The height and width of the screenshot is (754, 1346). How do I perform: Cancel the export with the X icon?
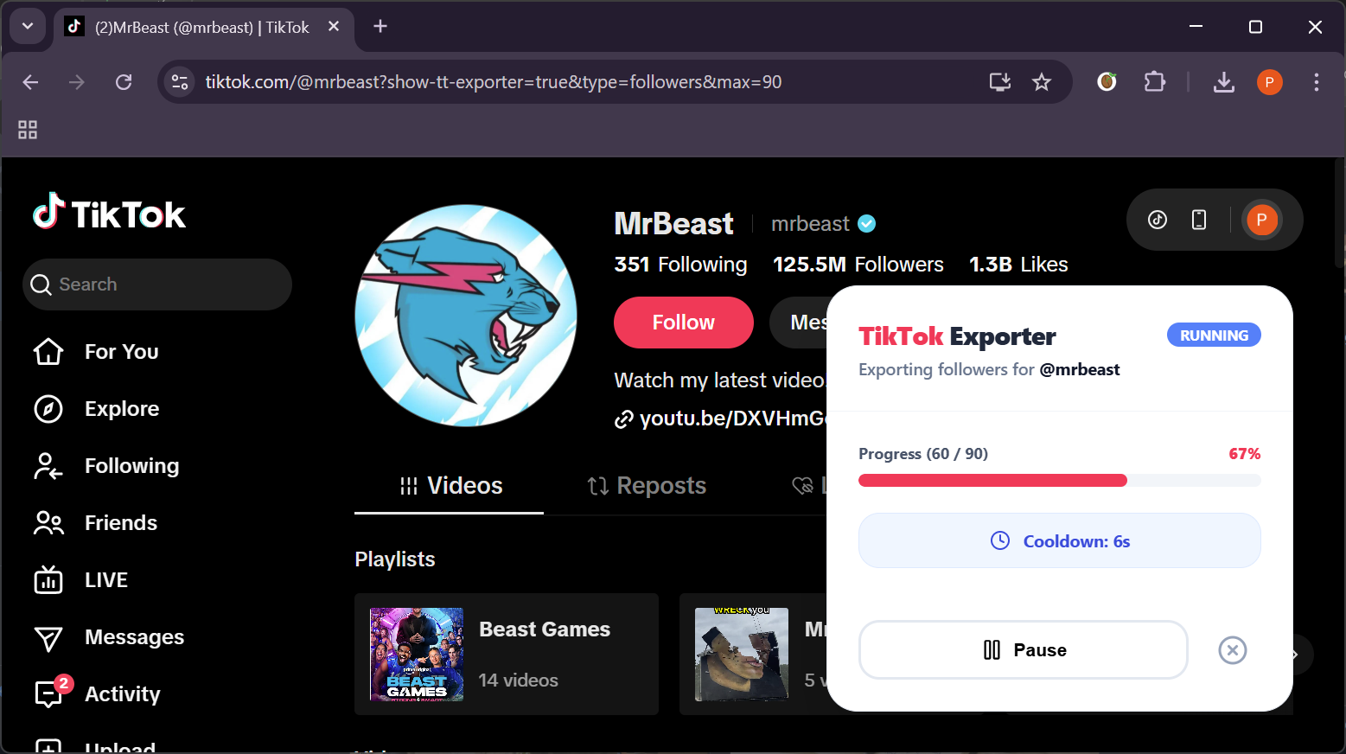[x=1233, y=650]
